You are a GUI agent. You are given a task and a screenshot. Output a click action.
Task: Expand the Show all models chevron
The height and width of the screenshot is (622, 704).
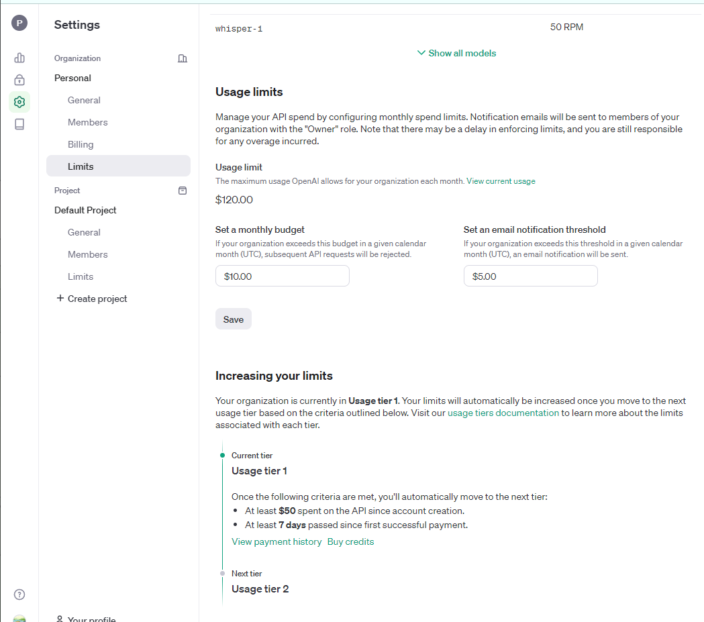421,53
